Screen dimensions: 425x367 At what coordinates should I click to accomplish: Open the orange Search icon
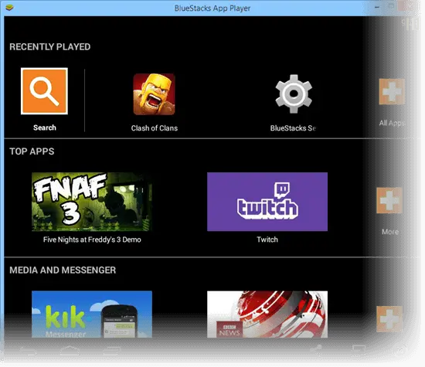click(44, 91)
